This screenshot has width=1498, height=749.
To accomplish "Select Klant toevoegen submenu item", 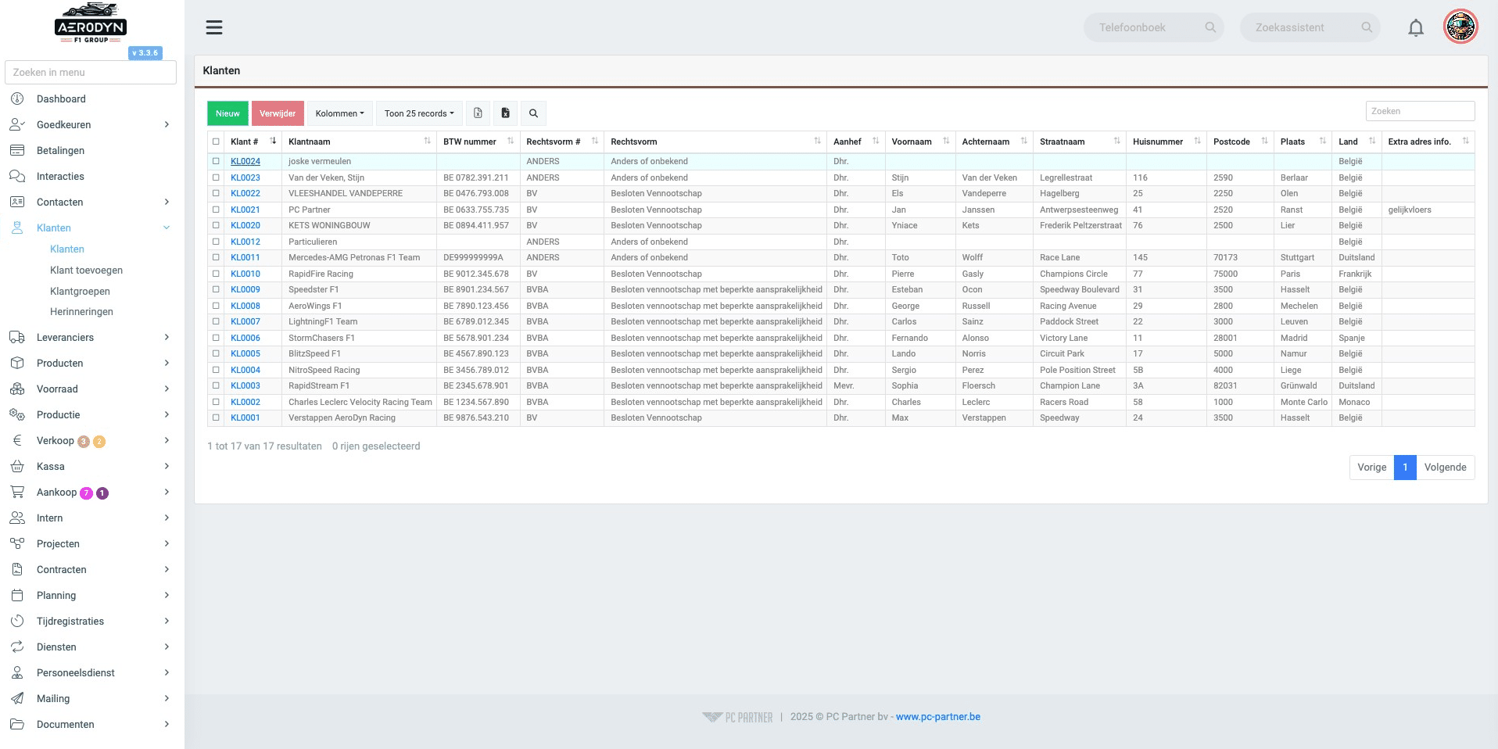I will (86, 270).
